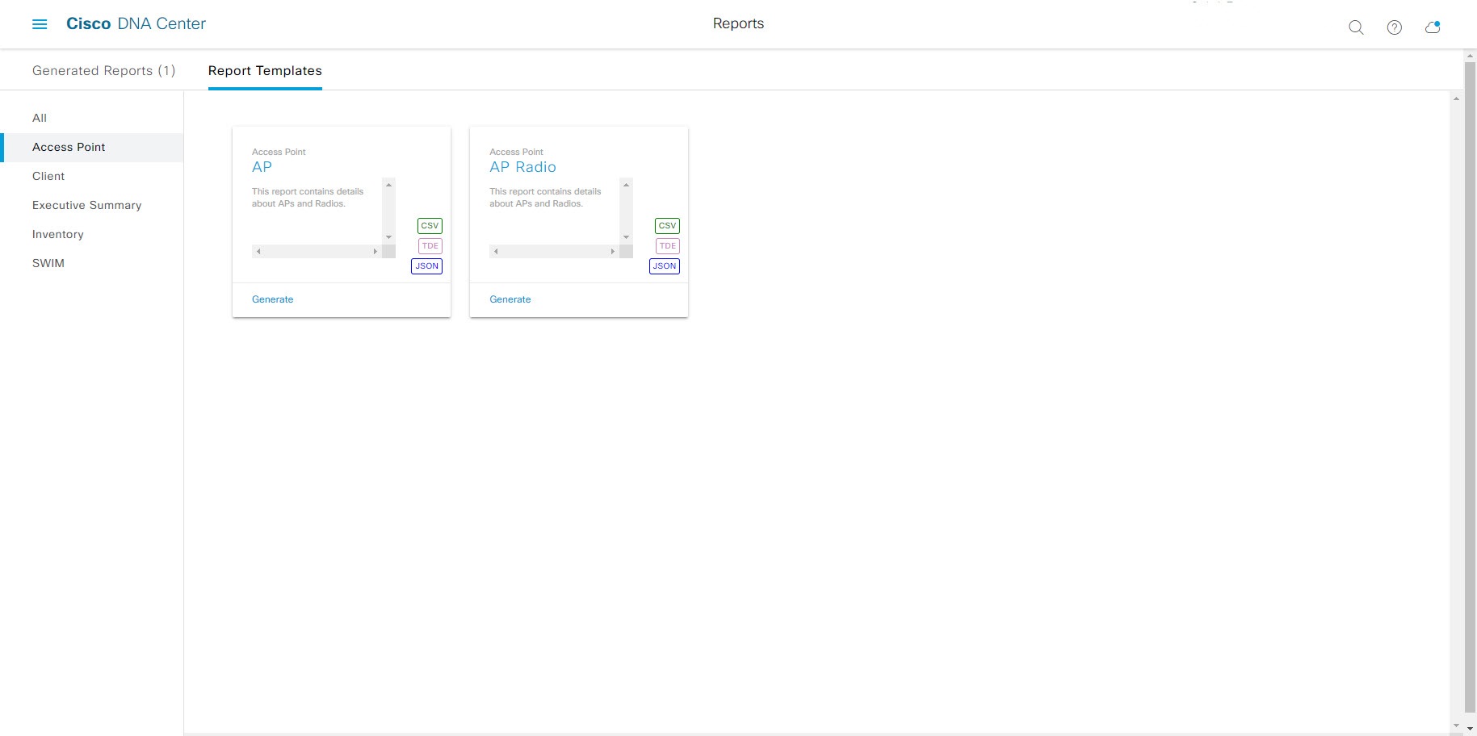
Task: Click the AP card description text
Action: pyautogui.click(x=308, y=198)
